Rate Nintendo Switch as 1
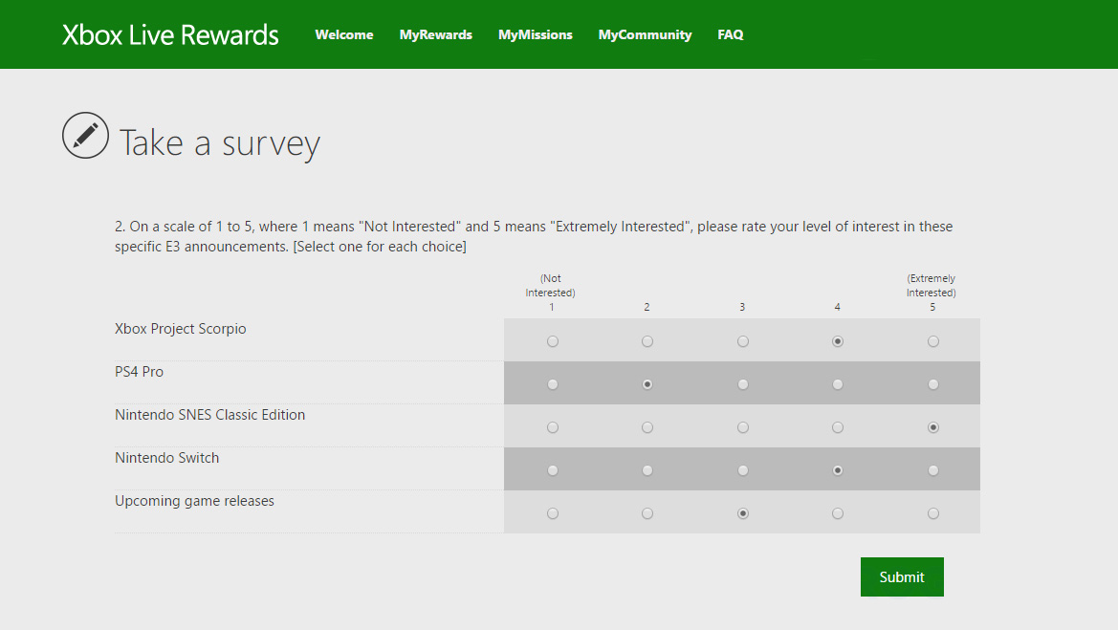This screenshot has height=630, width=1118. coord(553,470)
